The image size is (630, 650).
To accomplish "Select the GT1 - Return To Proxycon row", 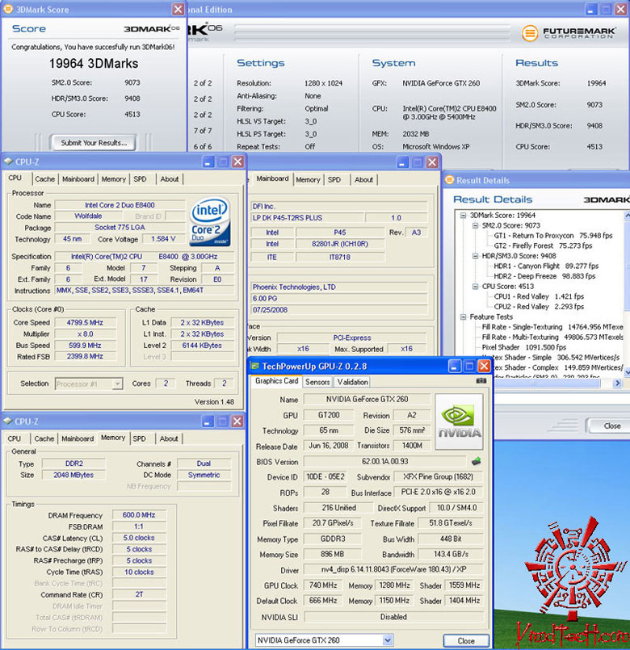I will (x=552, y=236).
